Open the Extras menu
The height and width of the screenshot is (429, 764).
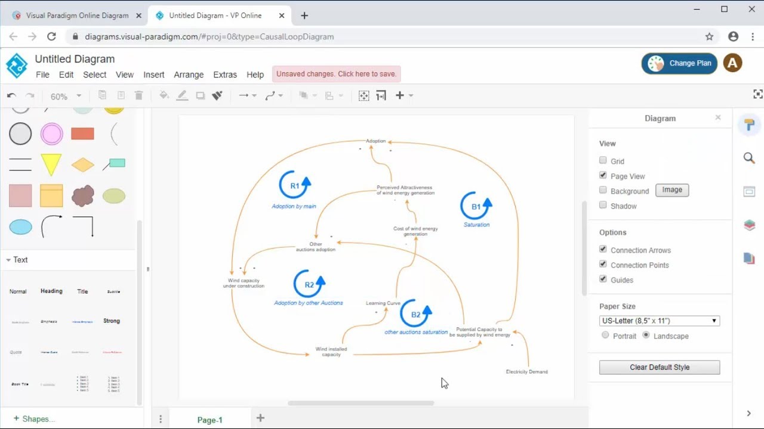pos(225,74)
